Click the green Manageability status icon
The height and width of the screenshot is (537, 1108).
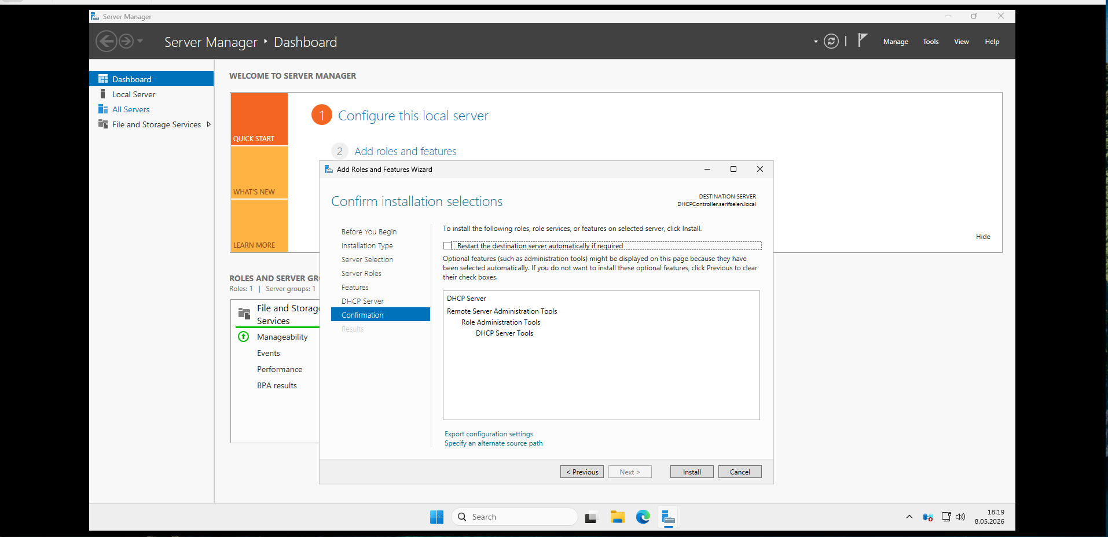pyautogui.click(x=244, y=337)
